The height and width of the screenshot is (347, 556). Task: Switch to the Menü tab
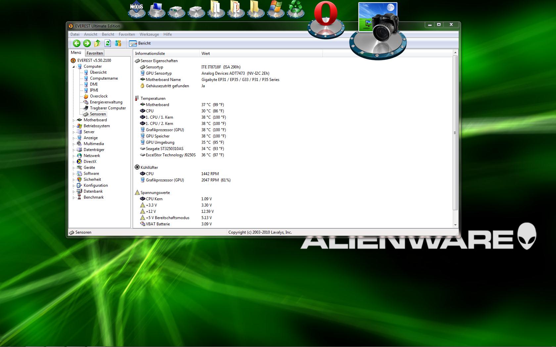coord(76,53)
